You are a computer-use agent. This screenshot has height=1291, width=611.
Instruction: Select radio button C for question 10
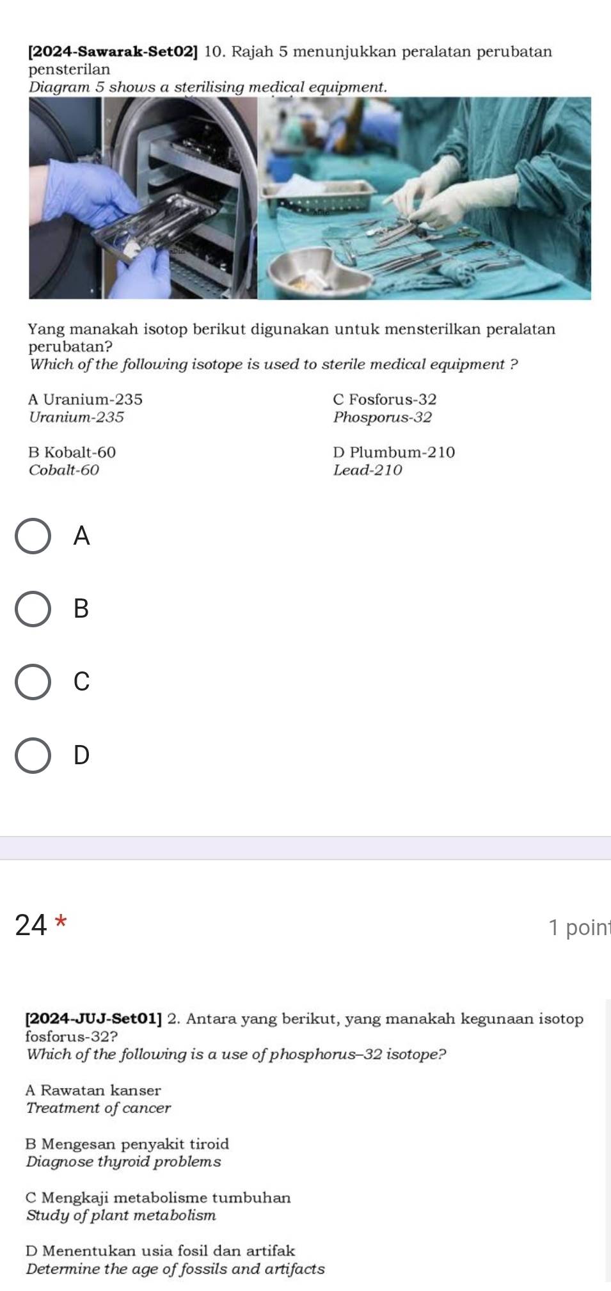point(33,682)
